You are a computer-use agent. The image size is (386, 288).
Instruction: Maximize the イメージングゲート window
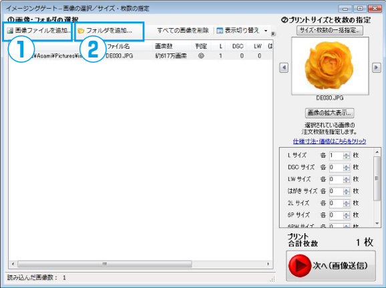point(360,9)
